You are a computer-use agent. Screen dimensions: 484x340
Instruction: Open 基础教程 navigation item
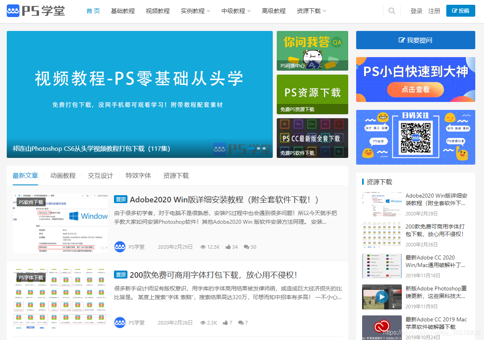pyautogui.click(x=123, y=11)
